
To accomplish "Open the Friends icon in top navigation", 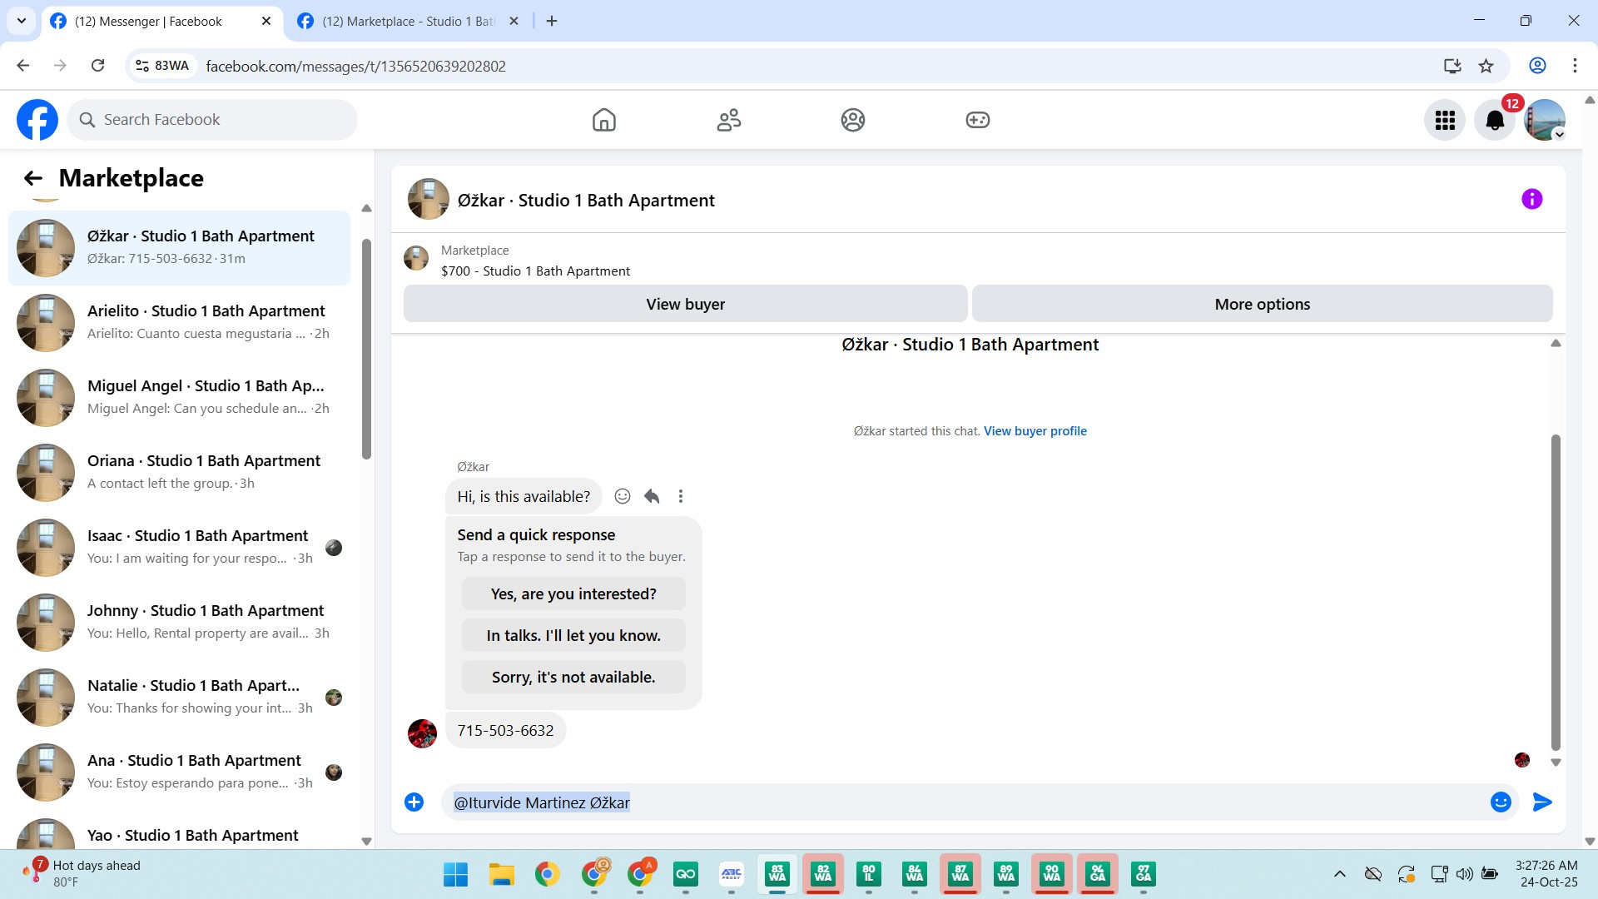I will click(729, 120).
